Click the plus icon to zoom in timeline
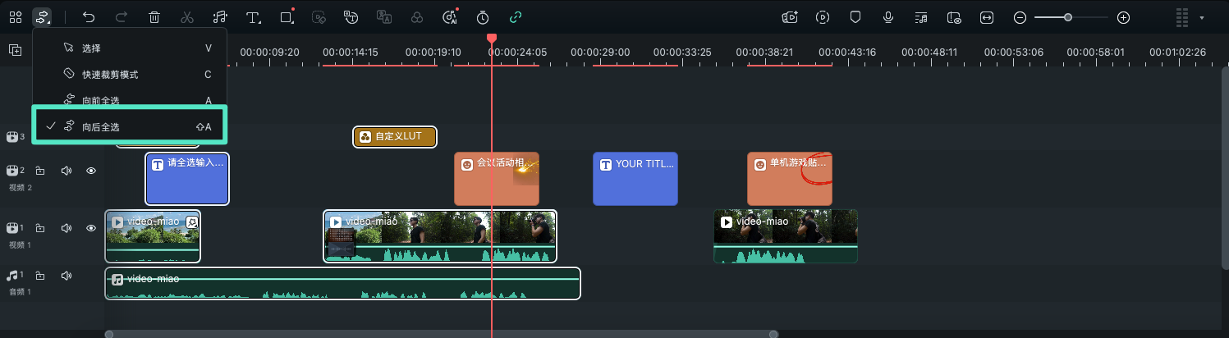1229x338 pixels. [1124, 17]
